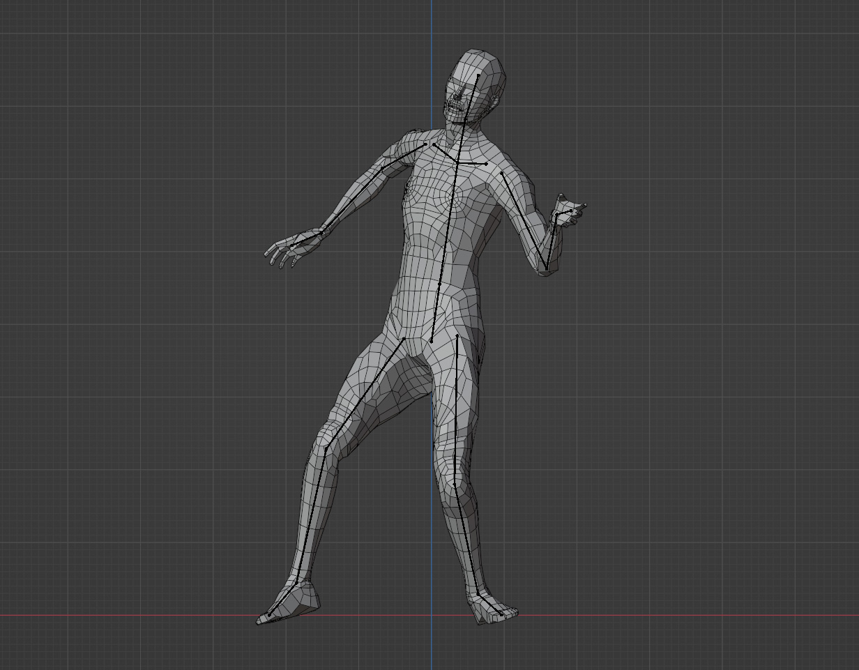Viewport: 859px width, 670px height.
Task: Select the thigh bone of the outstretched leg
Action: pos(364,394)
